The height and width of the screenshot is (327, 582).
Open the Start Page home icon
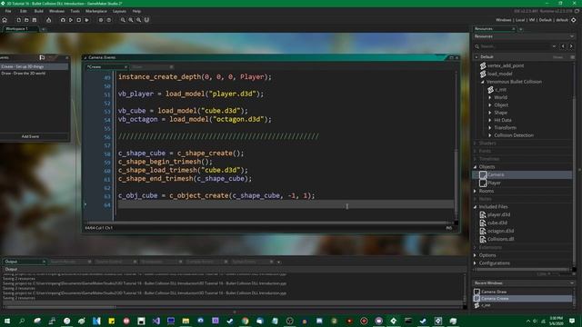click(x=5, y=20)
